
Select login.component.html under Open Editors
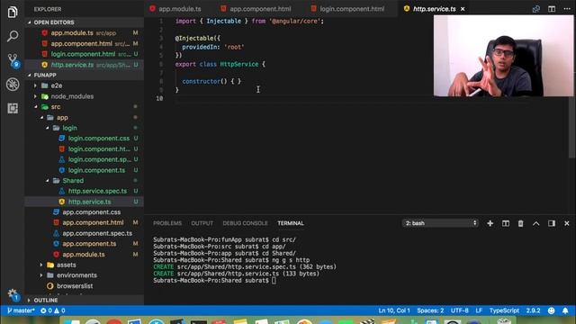tap(84, 54)
